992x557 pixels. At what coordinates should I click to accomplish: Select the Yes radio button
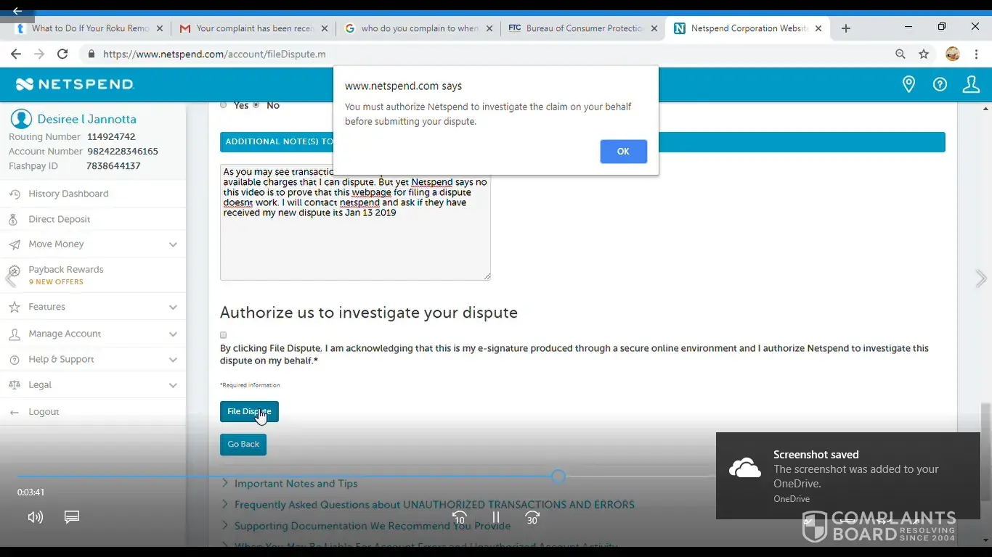pyautogui.click(x=224, y=105)
